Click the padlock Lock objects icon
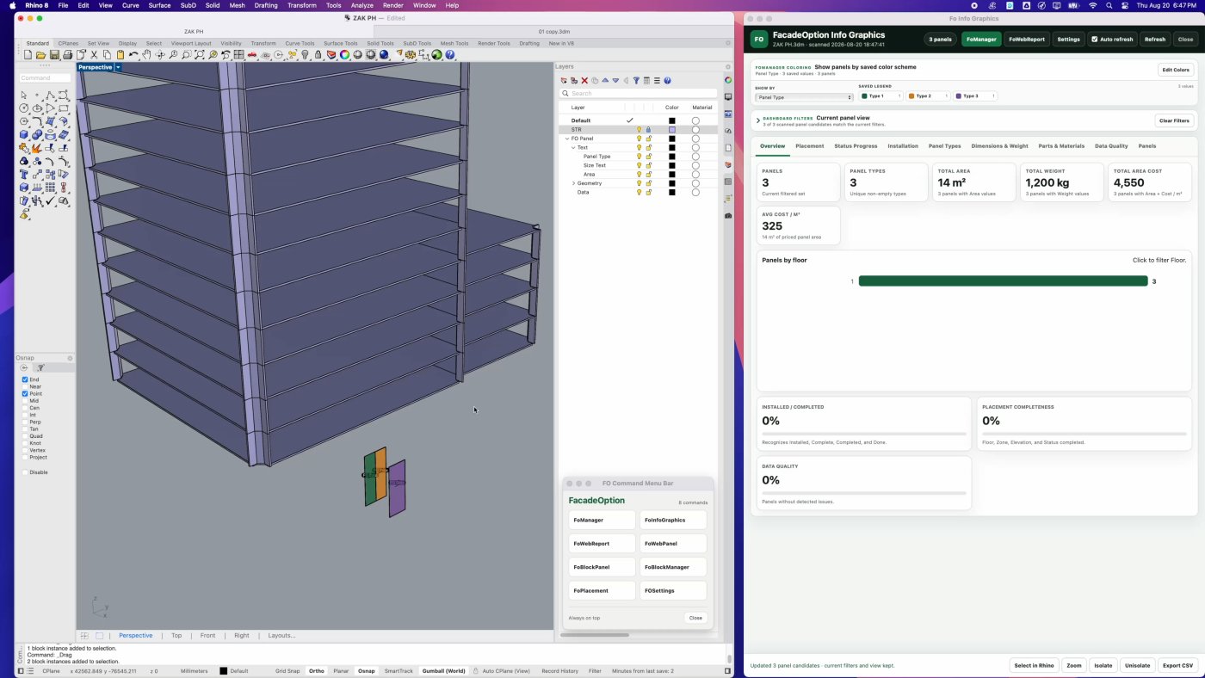The image size is (1205, 678). point(318,55)
